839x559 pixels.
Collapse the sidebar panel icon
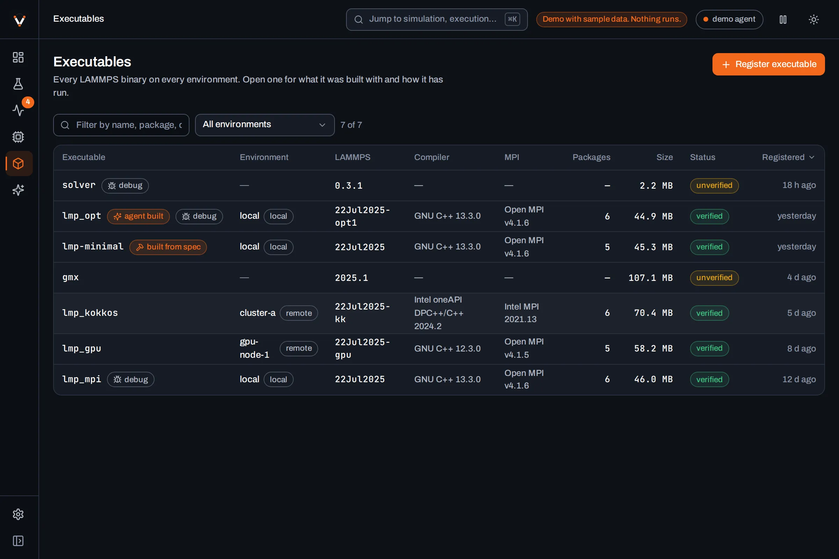point(18,541)
